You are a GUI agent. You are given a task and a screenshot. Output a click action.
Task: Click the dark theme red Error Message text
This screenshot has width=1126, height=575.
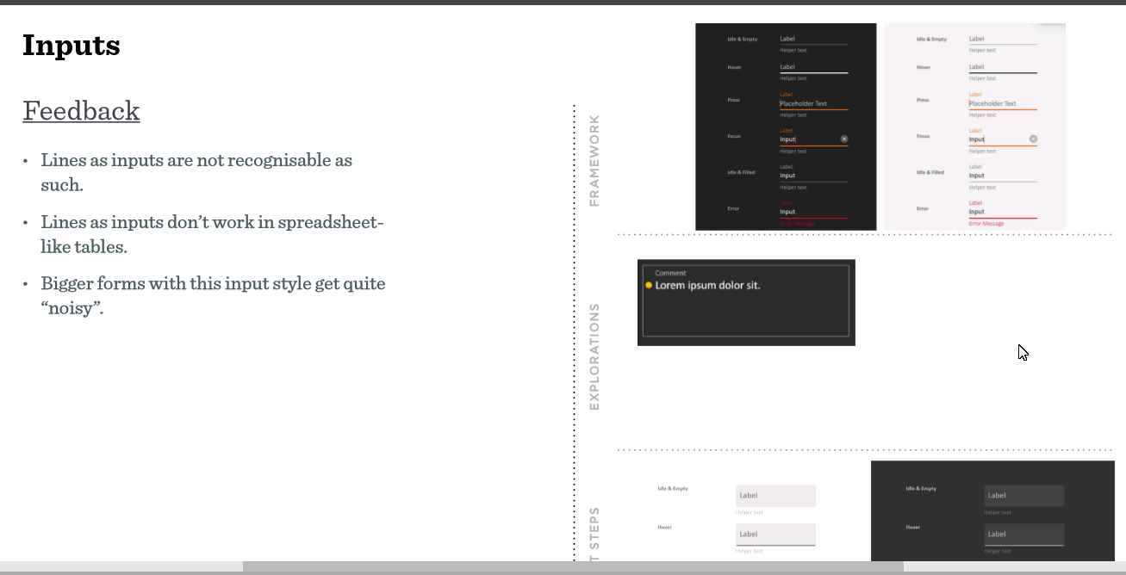point(797,224)
